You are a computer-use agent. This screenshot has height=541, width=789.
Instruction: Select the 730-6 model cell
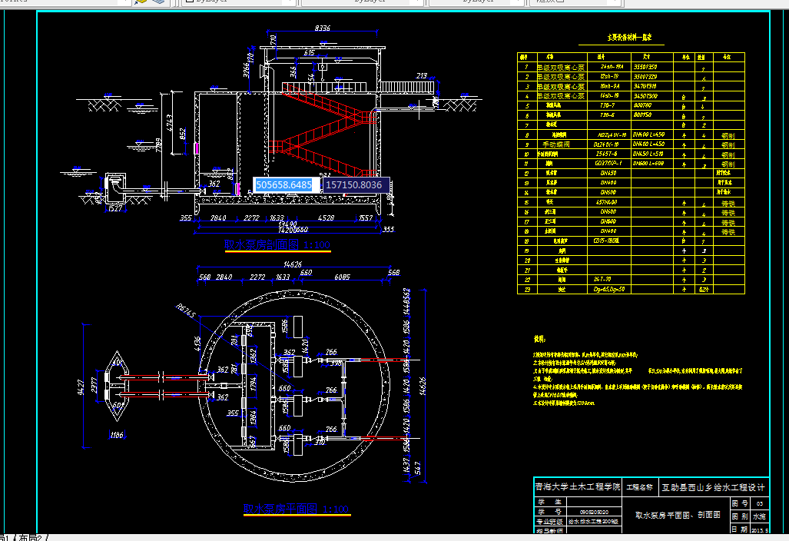coord(607,115)
